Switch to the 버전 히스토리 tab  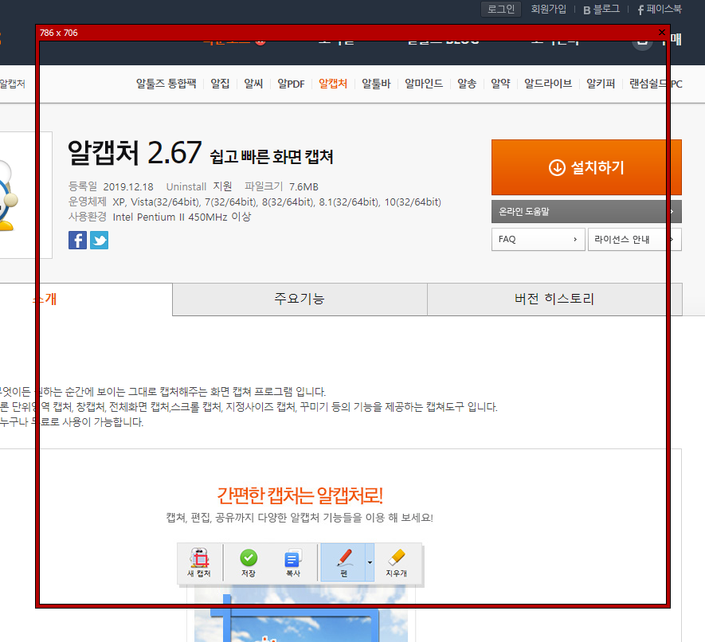click(x=554, y=299)
